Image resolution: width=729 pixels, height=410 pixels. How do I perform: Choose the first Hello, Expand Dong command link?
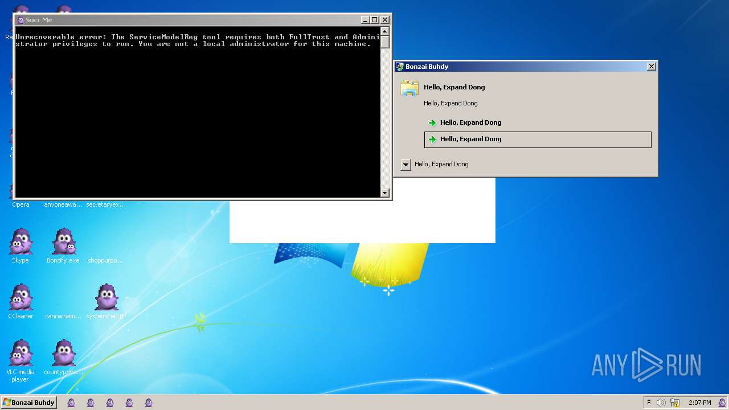pyautogui.click(x=538, y=122)
